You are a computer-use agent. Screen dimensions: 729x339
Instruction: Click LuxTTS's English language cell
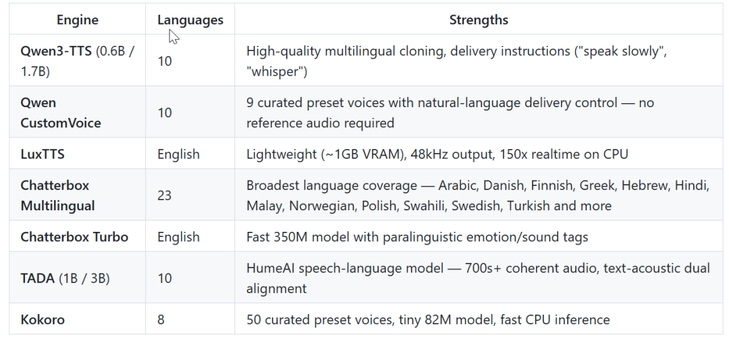[178, 154]
